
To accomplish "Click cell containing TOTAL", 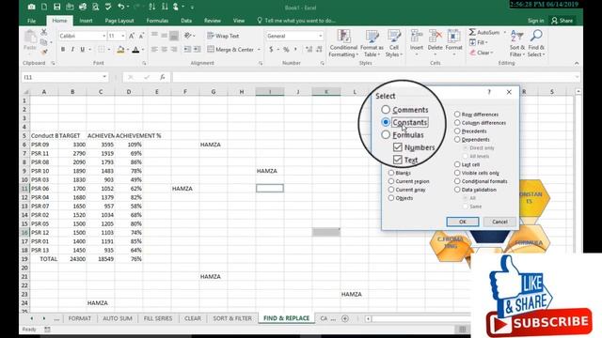I will coord(44,259).
